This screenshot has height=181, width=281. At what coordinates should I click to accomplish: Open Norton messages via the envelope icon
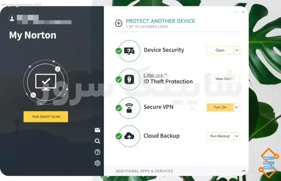[x=97, y=130]
